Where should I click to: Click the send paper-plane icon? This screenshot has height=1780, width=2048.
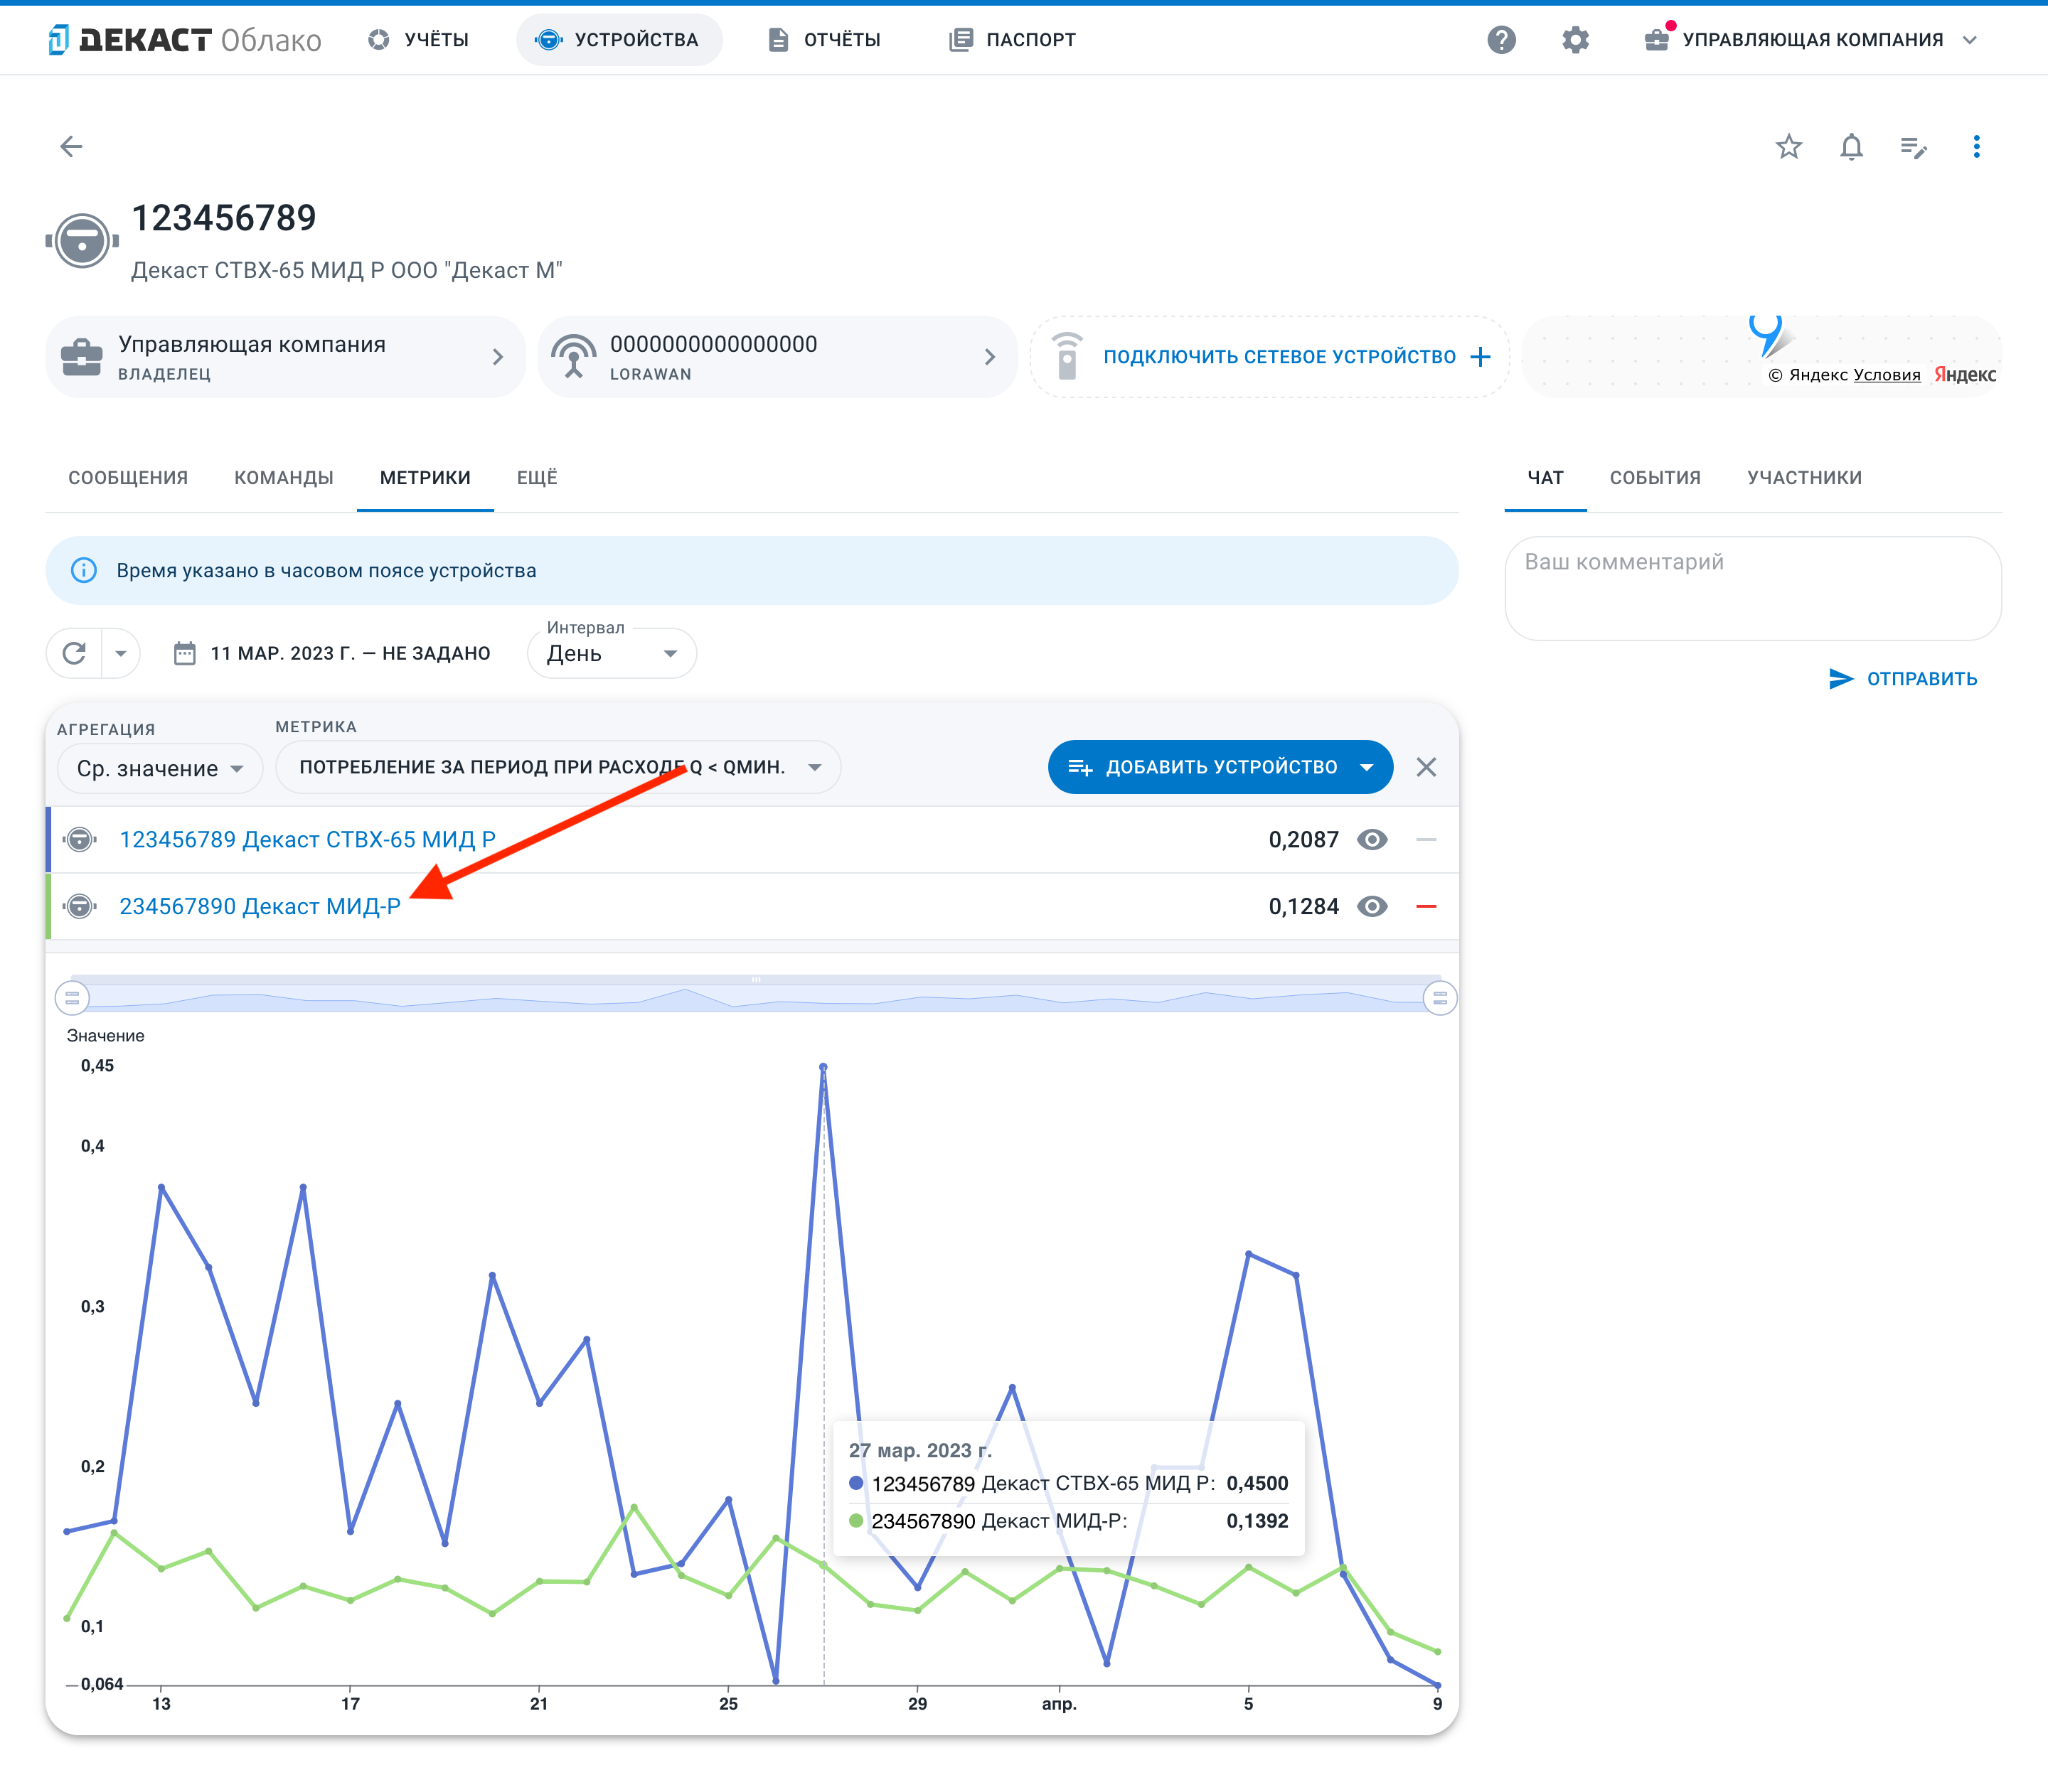[1840, 678]
